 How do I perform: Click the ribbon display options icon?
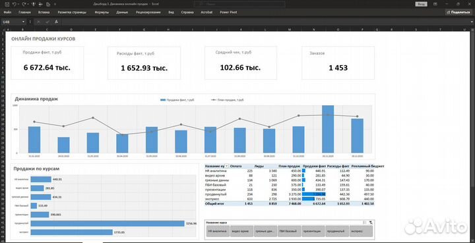tap(435, 4)
